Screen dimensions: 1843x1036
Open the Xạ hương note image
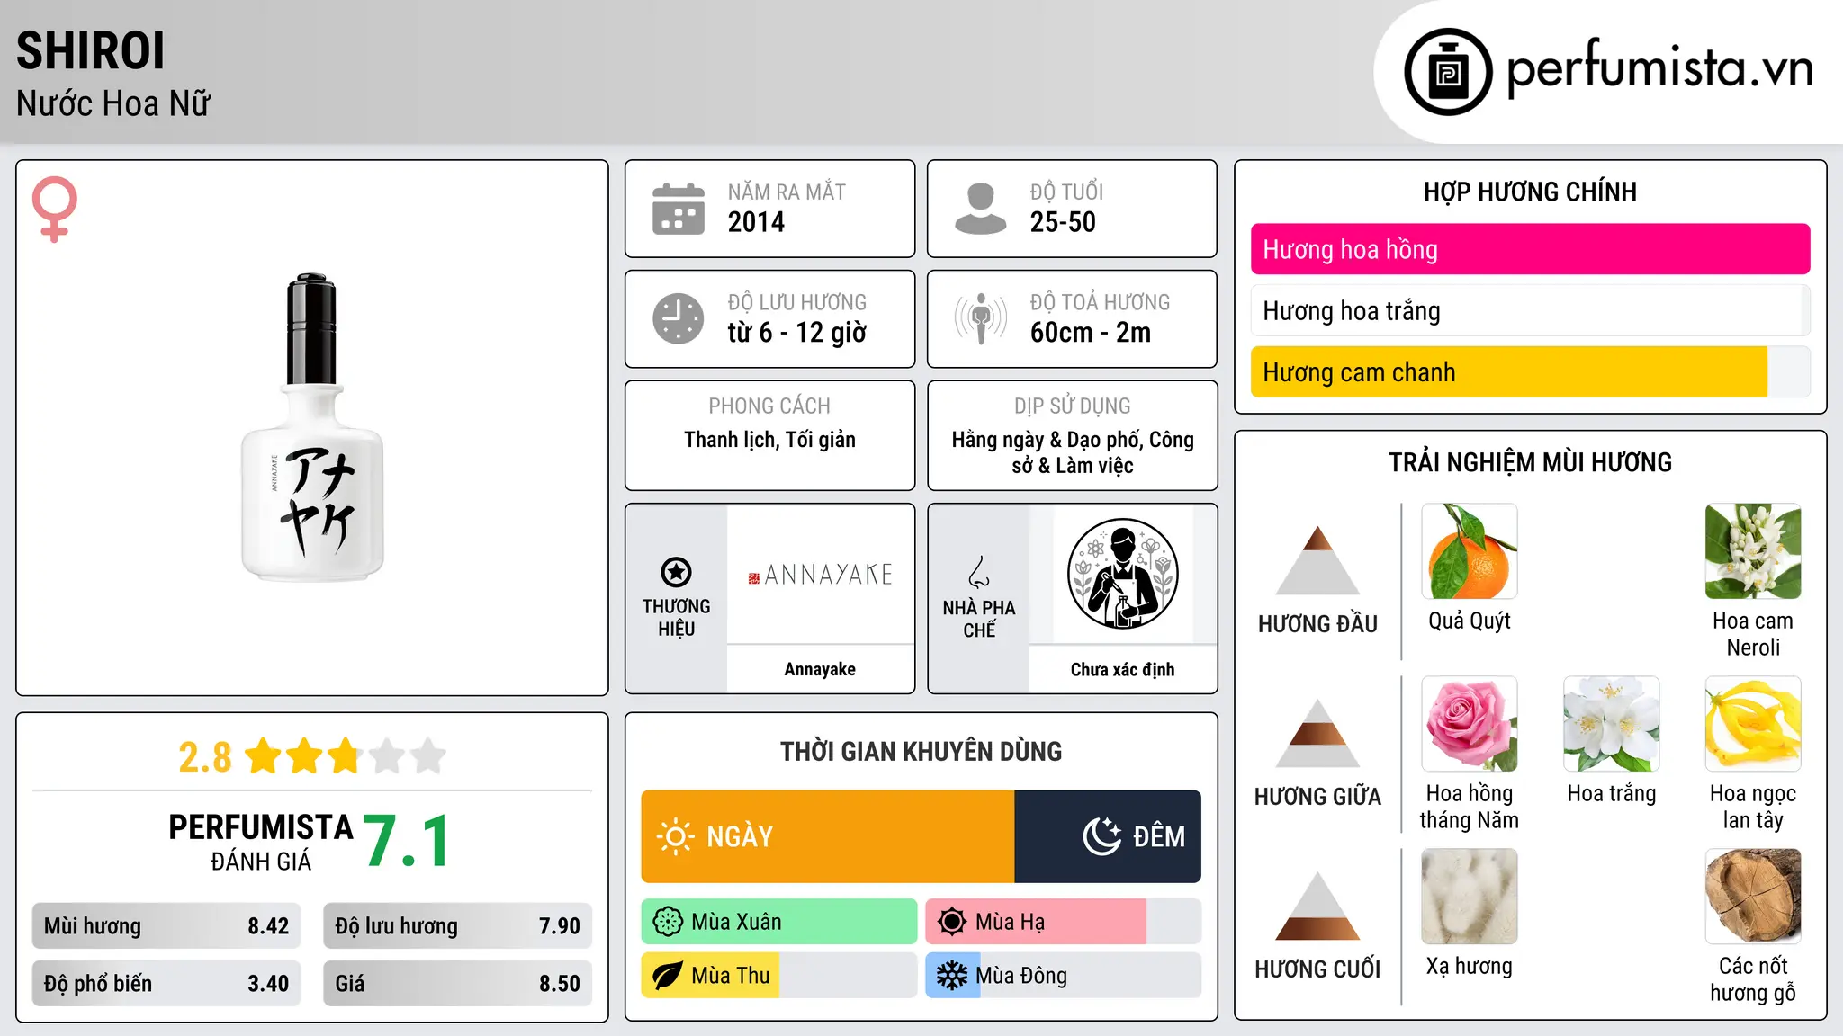1470,897
